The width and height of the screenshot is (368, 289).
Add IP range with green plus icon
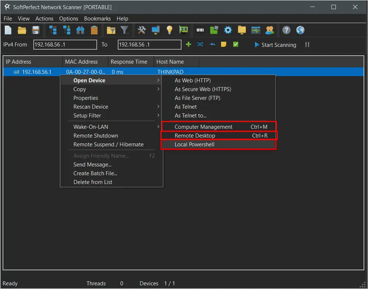(189, 44)
